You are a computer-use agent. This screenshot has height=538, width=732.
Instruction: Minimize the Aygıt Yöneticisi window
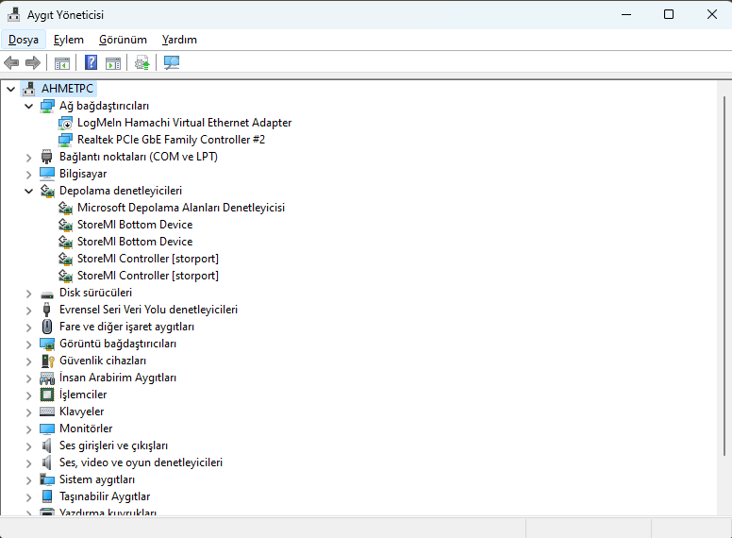(626, 14)
